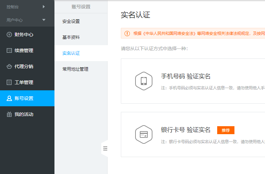Collapse the submenu with the sidebar toggle handle
Screen dimensions: 265x174
pyautogui.click(x=105, y=148)
